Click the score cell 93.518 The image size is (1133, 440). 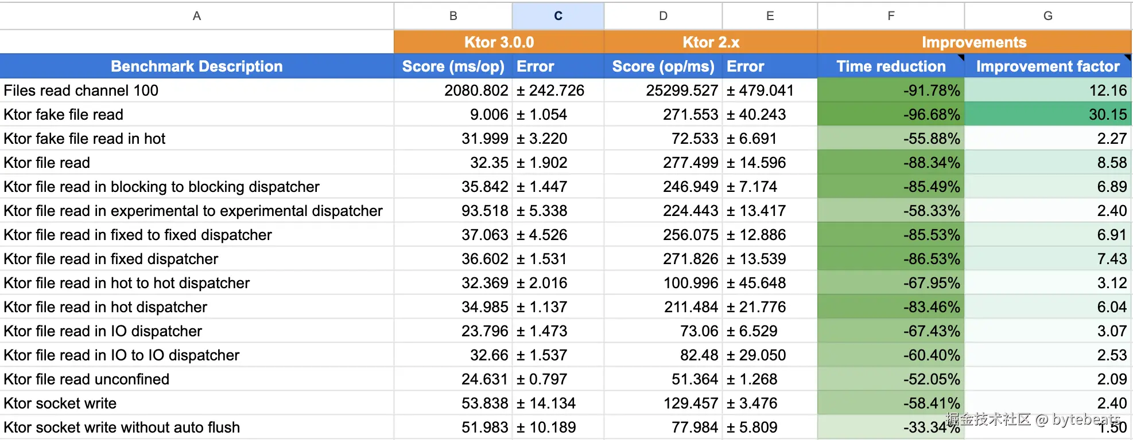pyautogui.click(x=453, y=211)
